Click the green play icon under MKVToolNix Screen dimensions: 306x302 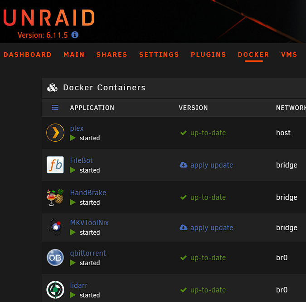click(73, 232)
